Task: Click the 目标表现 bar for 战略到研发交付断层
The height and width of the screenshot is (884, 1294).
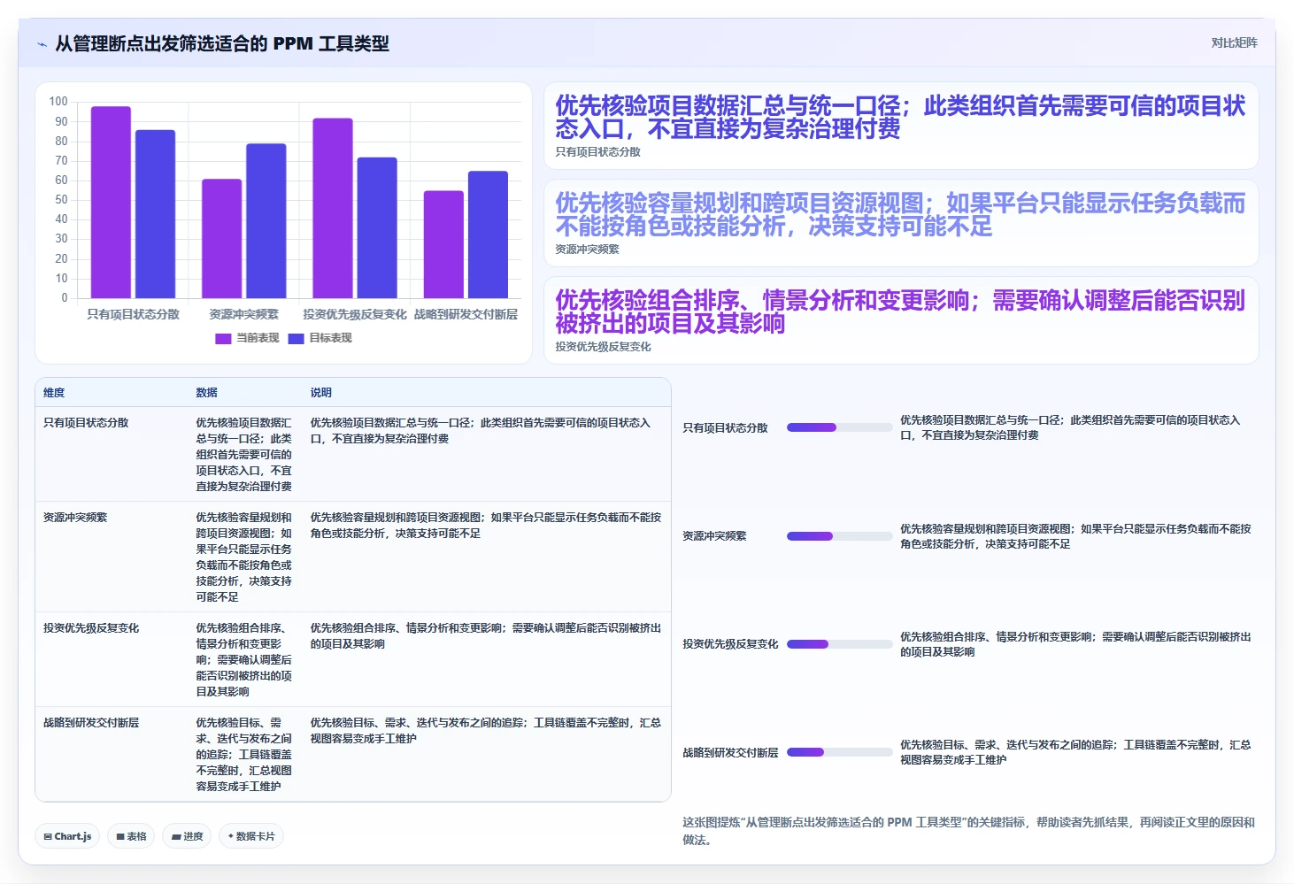Action: click(488, 234)
